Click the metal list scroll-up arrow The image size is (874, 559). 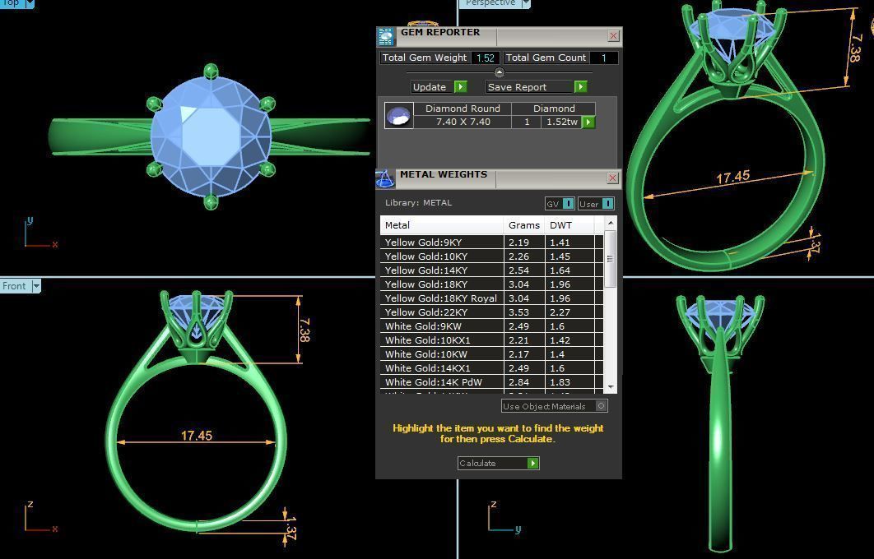(x=611, y=224)
